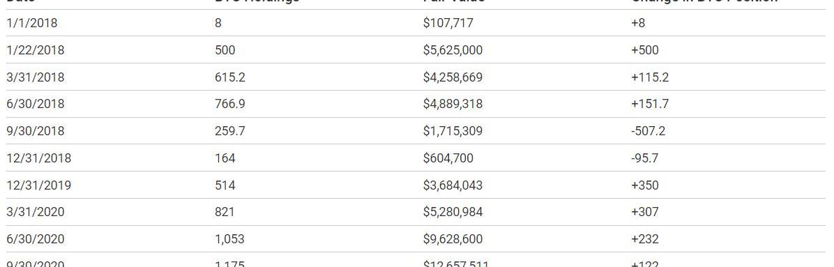The width and height of the screenshot is (834, 267).
Task: Click holdings value 259.7
Action: (x=230, y=131)
